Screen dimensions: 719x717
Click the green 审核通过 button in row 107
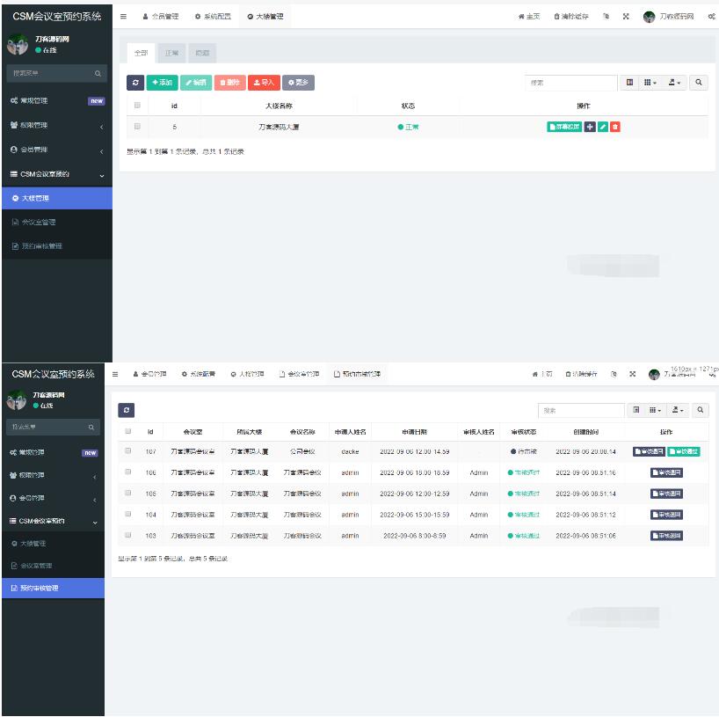(x=683, y=451)
